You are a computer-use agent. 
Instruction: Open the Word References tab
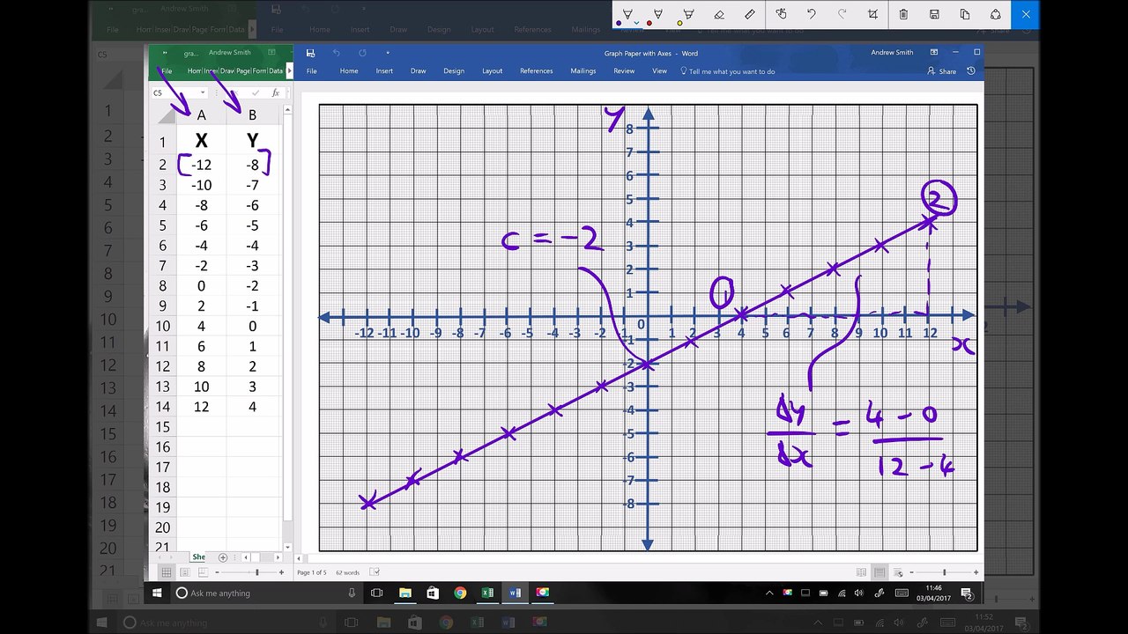coord(536,71)
